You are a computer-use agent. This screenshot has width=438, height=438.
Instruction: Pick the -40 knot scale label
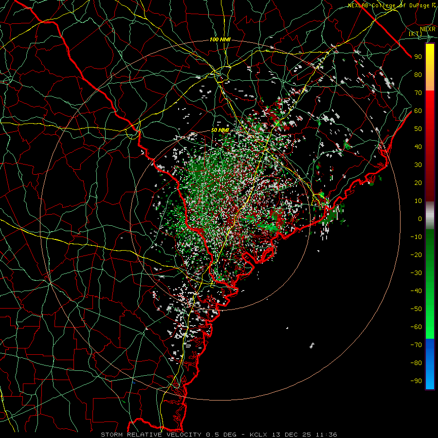[416, 291]
